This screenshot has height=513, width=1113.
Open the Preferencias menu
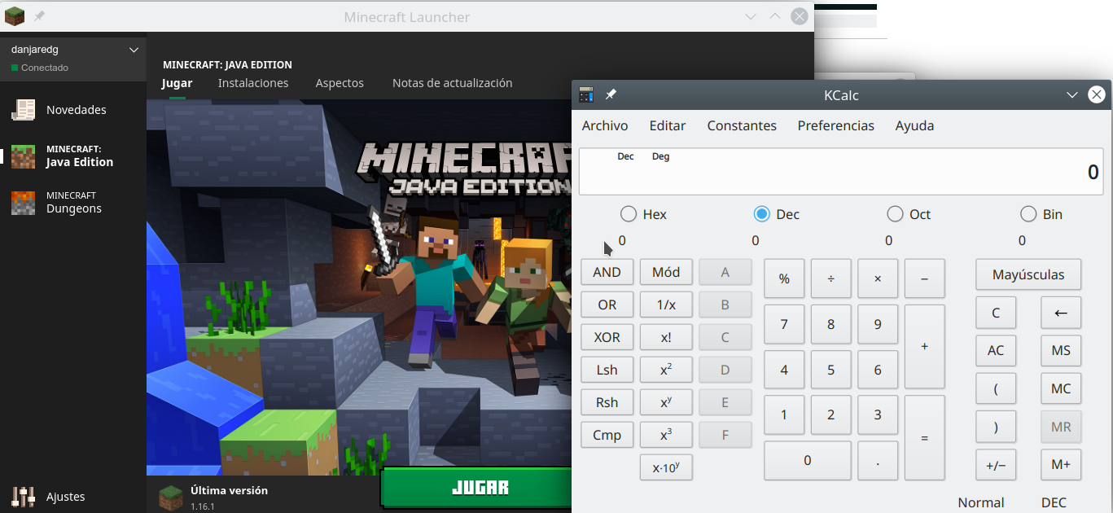coord(836,125)
